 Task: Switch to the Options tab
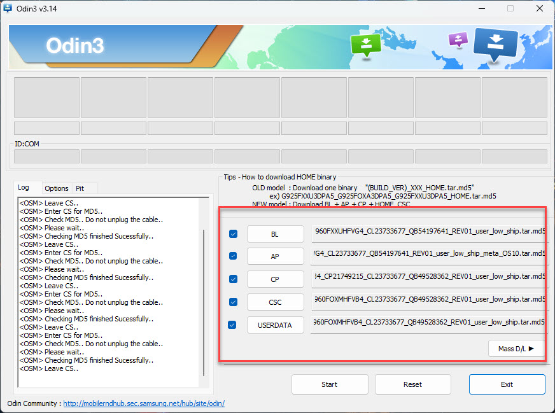point(57,188)
